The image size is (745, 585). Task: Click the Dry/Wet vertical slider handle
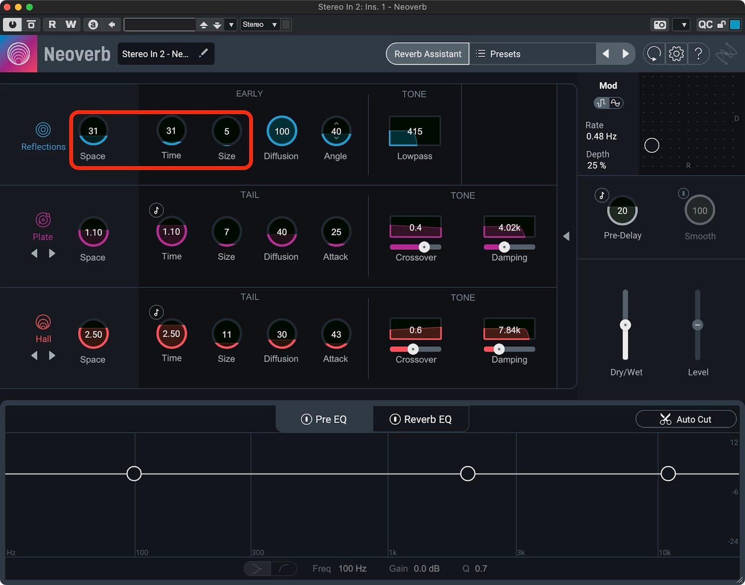(x=625, y=325)
